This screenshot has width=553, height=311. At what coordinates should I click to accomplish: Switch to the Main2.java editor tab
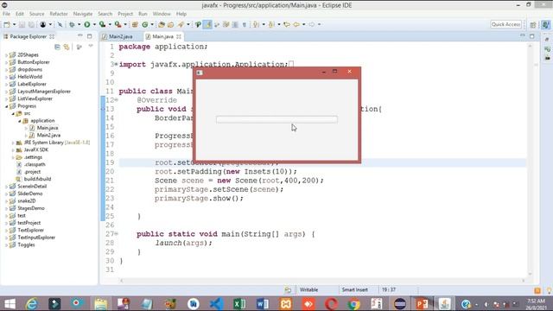point(121,36)
